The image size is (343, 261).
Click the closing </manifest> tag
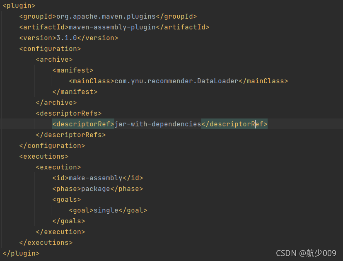tap(75, 92)
